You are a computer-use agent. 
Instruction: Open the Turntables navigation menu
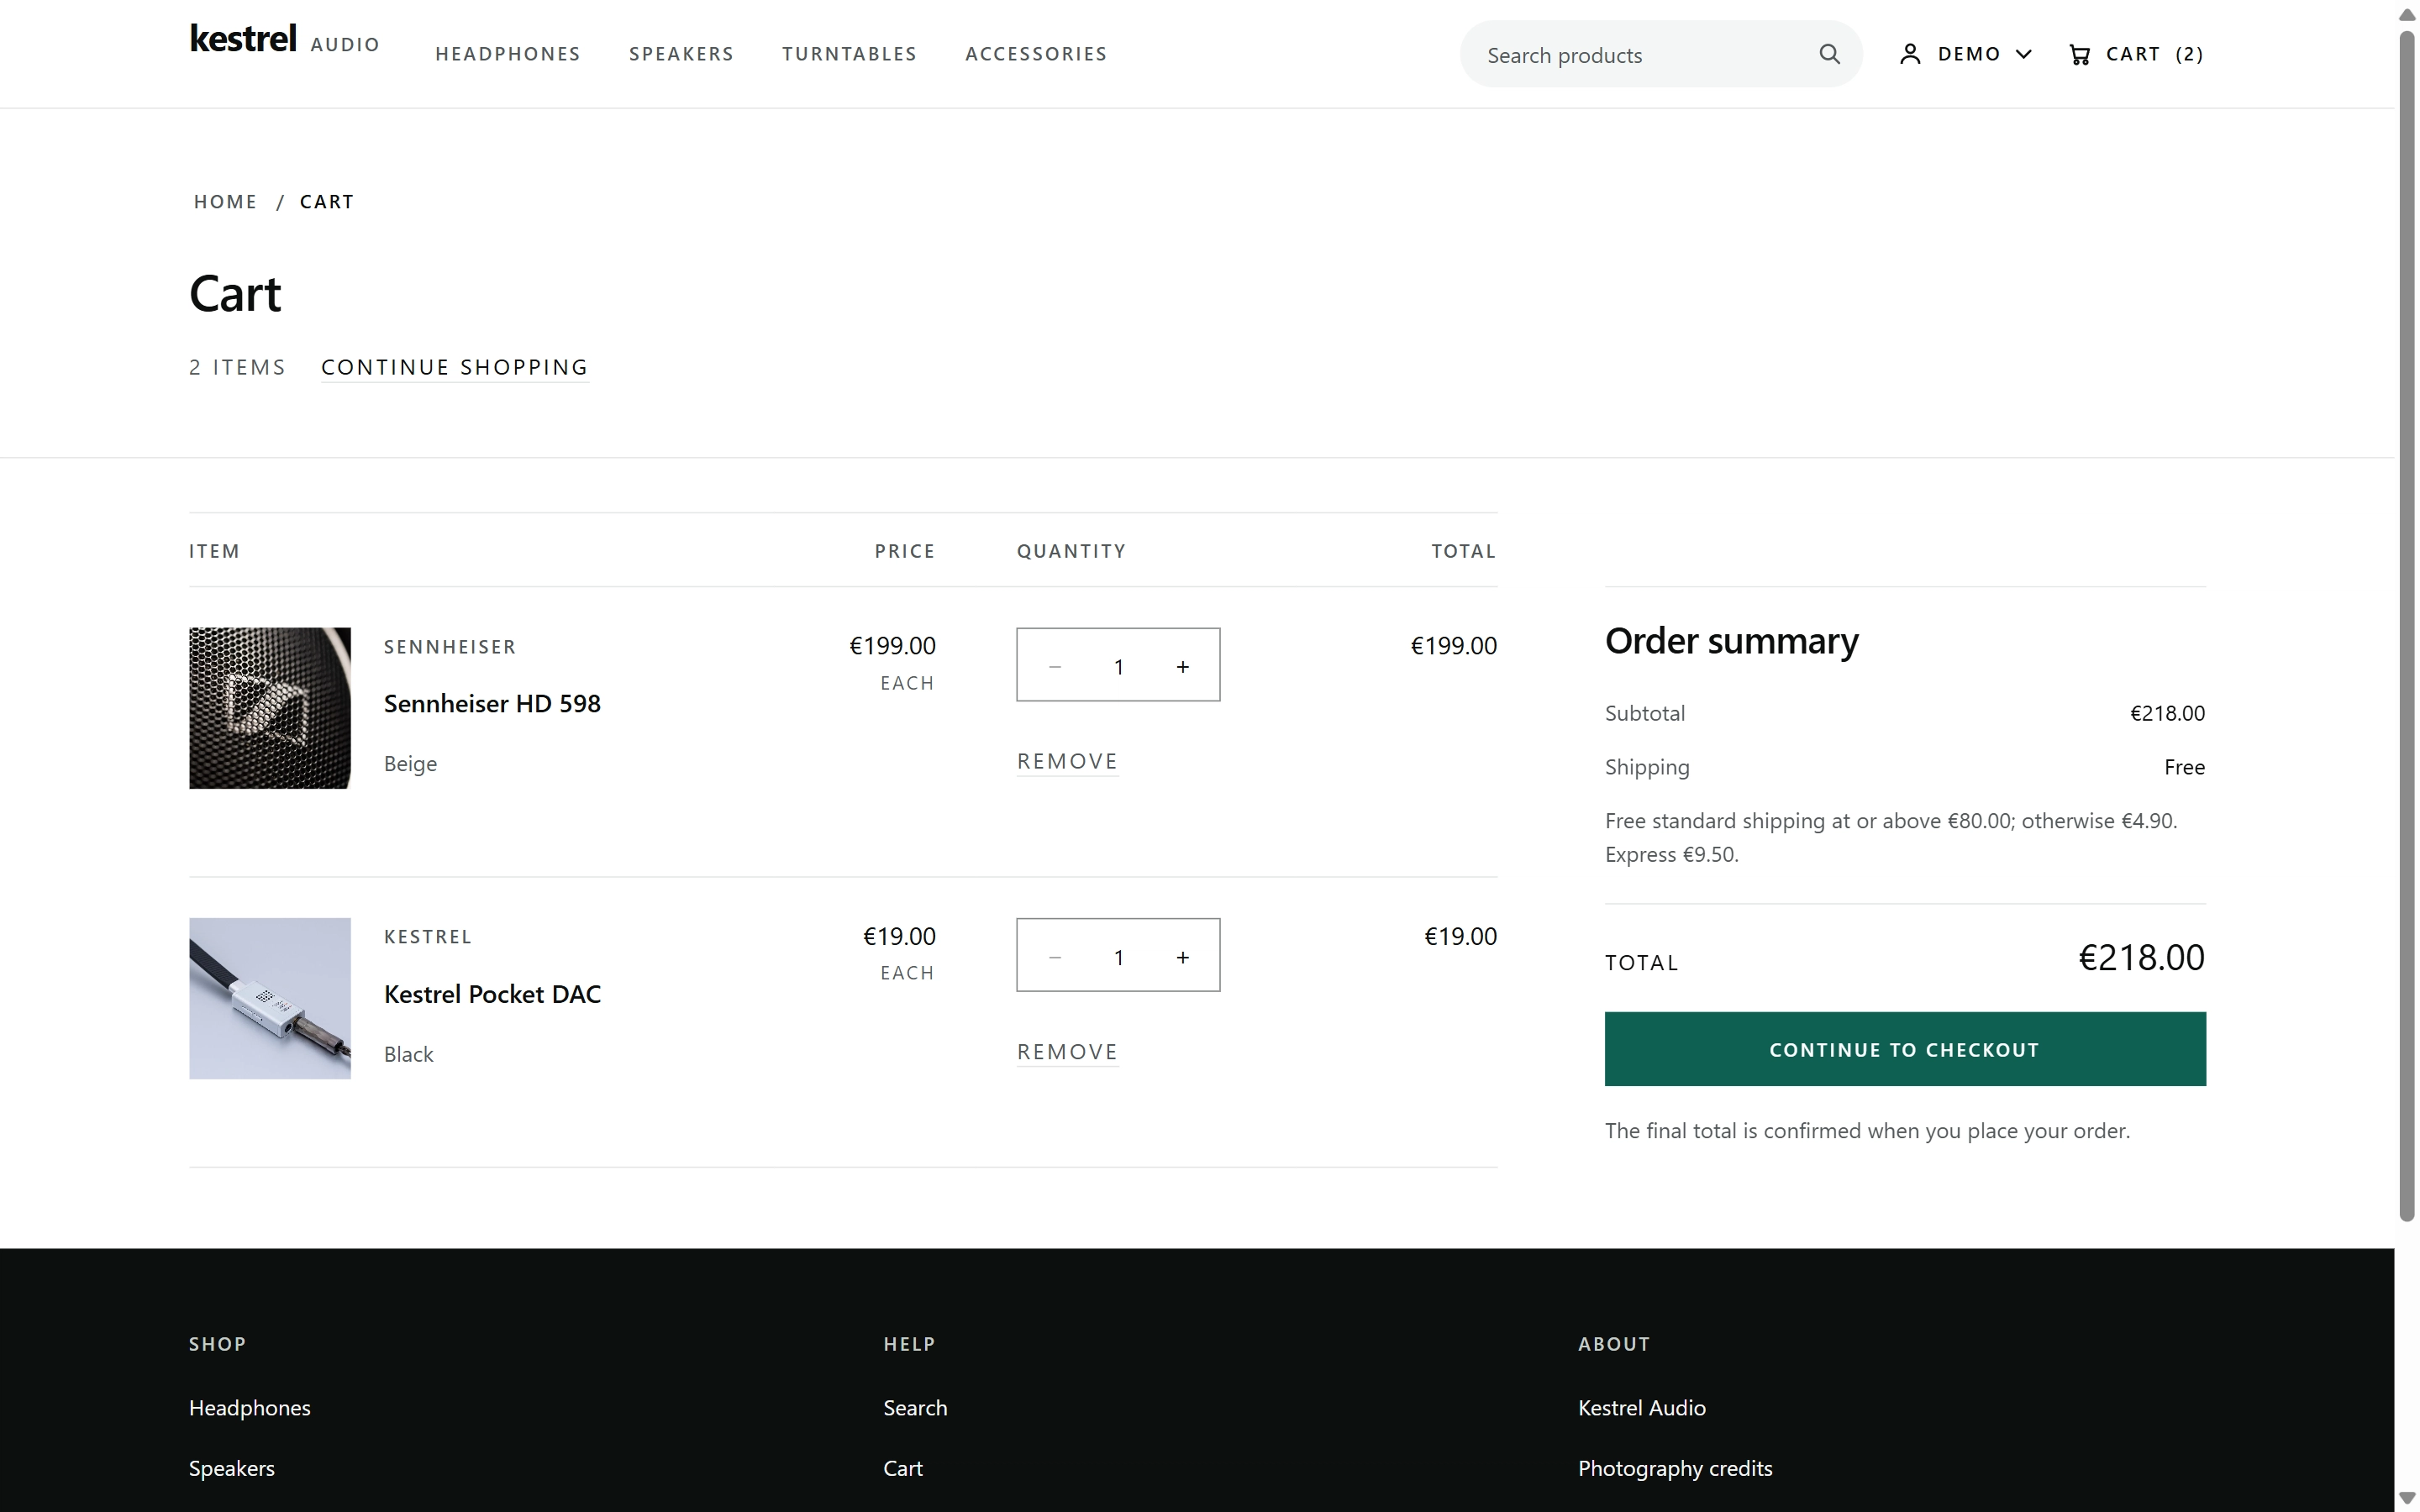point(849,54)
